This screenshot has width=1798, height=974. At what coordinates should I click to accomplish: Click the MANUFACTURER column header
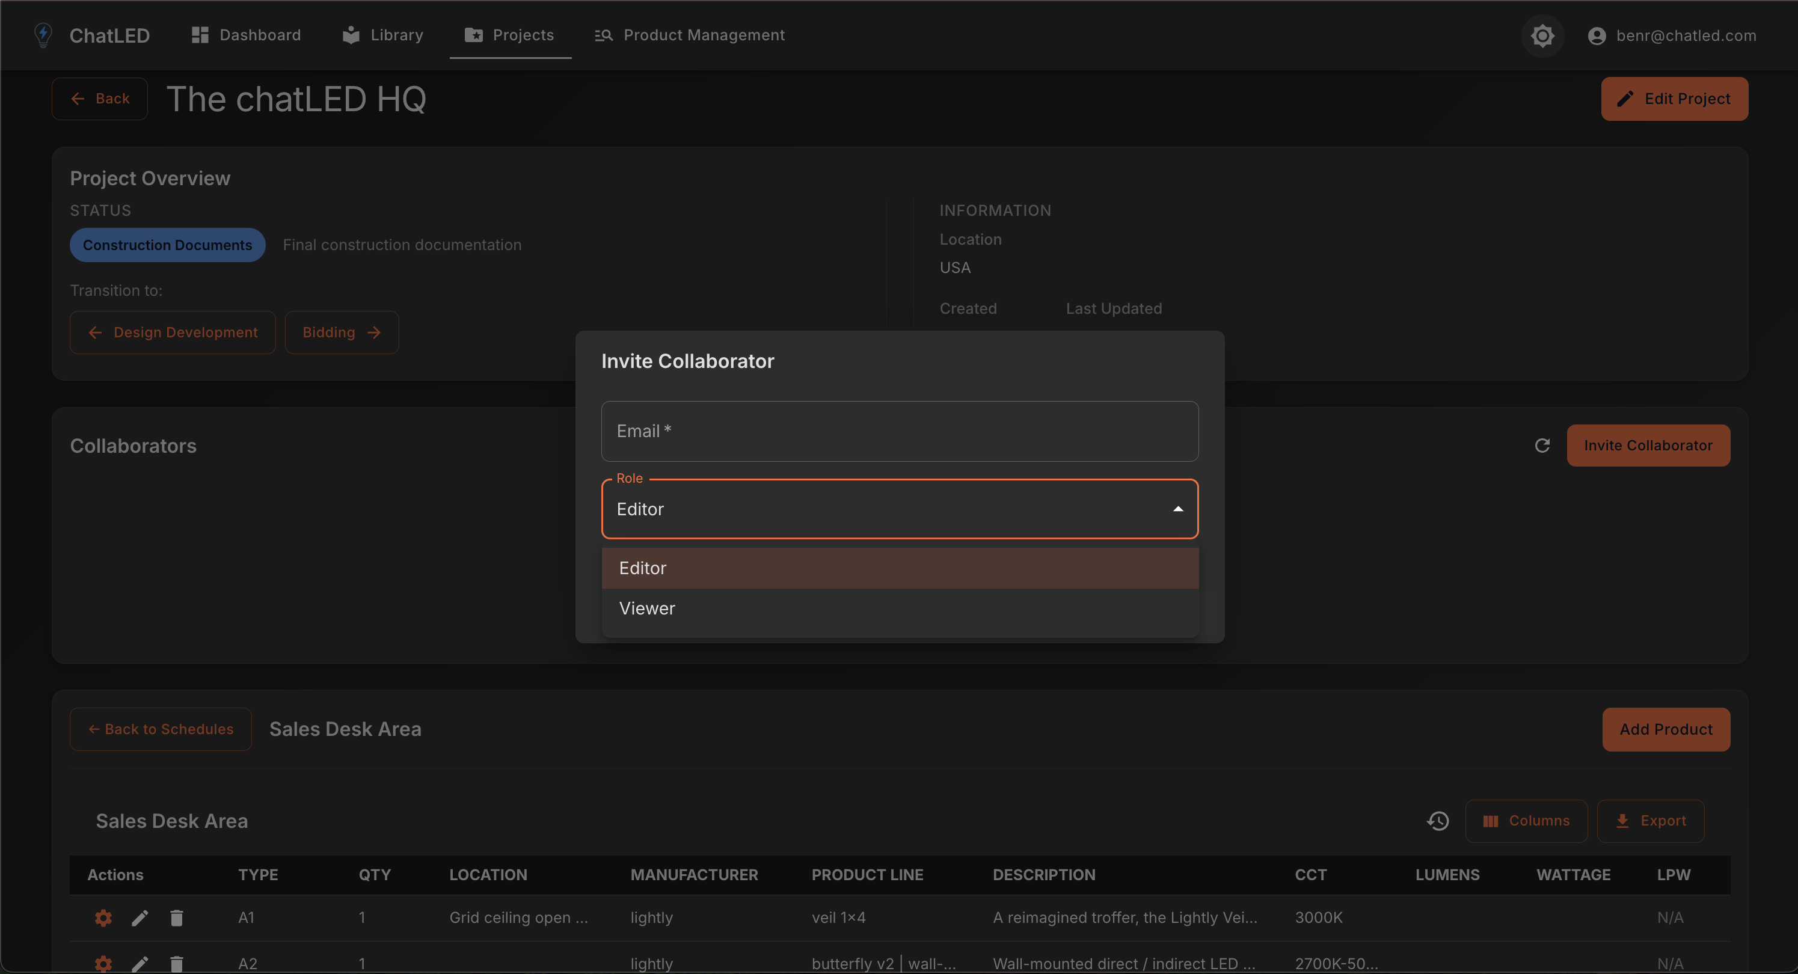694,875
